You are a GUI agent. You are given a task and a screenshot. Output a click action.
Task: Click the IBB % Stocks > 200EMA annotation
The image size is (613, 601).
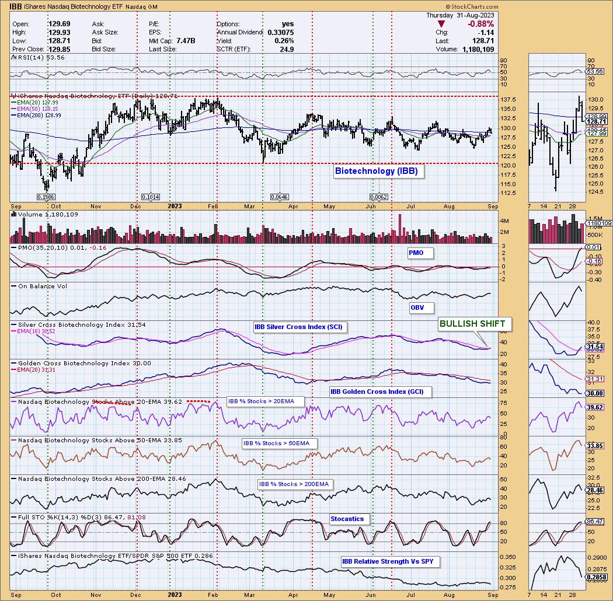point(294,484)
